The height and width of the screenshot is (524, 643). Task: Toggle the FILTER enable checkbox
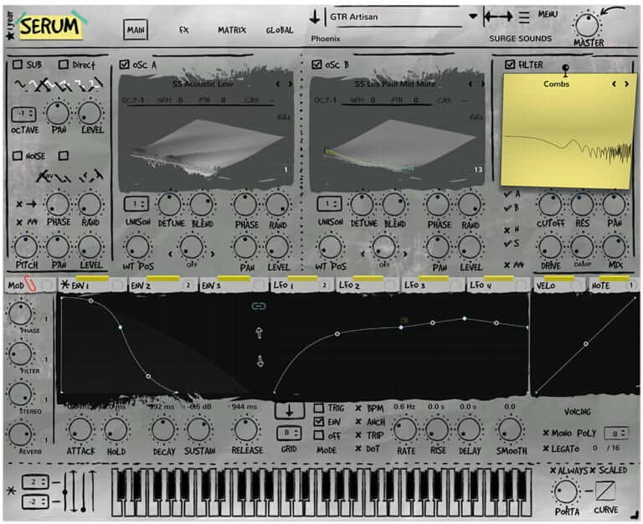[x=510, y=64]
